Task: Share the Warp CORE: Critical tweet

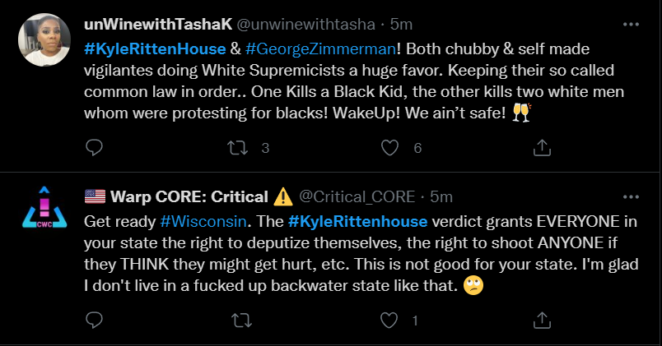Action: (542, 320)
